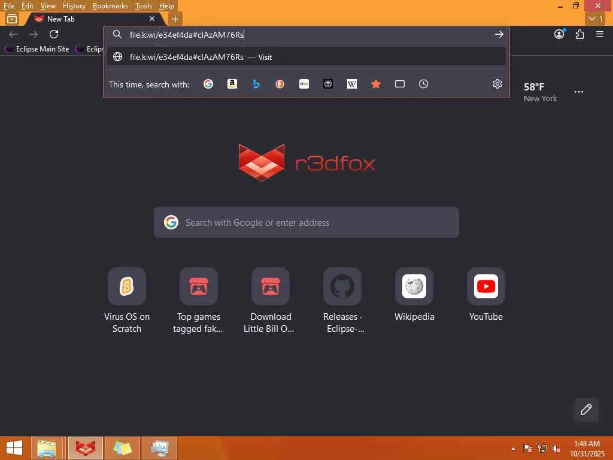
Task: Open the Download Little Bill O... shortcut
Action: (270, 301)
